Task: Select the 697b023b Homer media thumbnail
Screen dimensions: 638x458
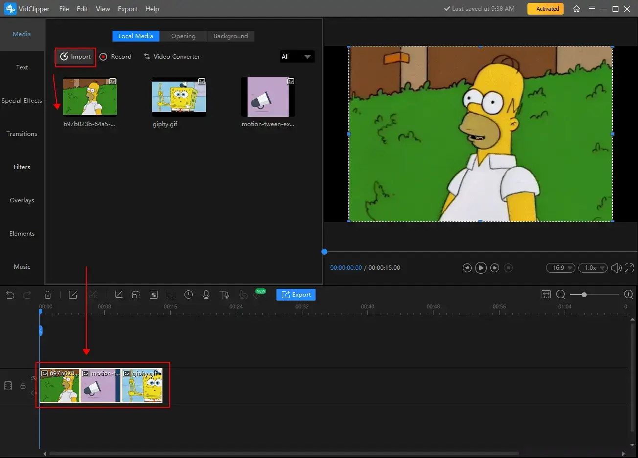Action: coord(90,97)
